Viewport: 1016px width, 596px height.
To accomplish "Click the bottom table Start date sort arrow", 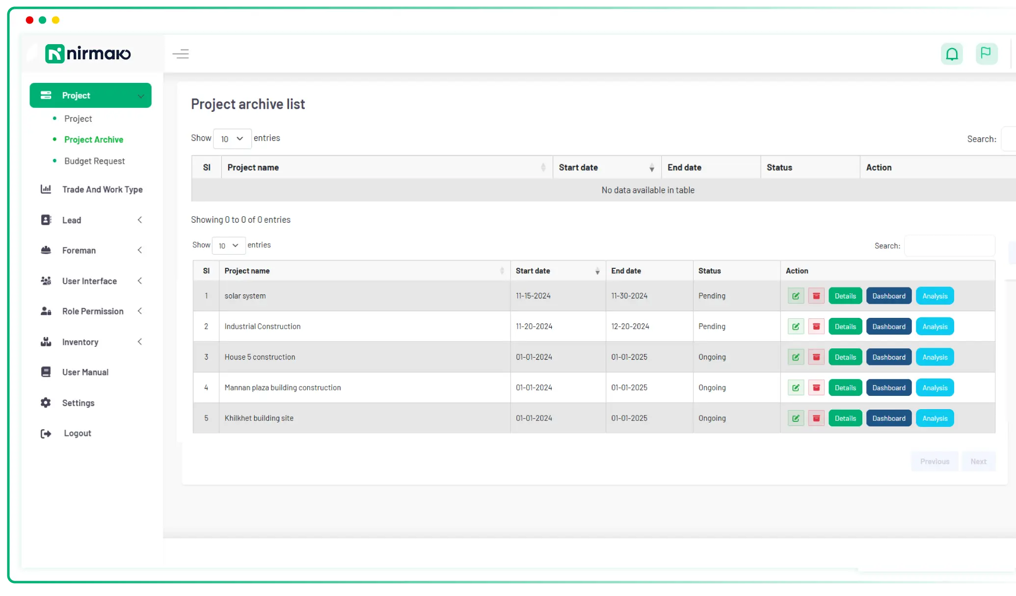I will click(596, 270).
